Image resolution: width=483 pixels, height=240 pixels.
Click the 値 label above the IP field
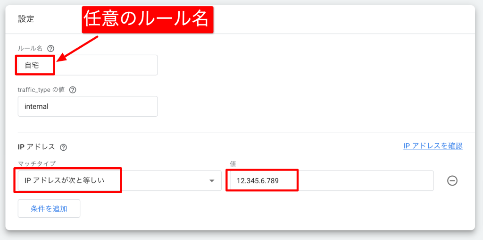[x=233, y=163]
